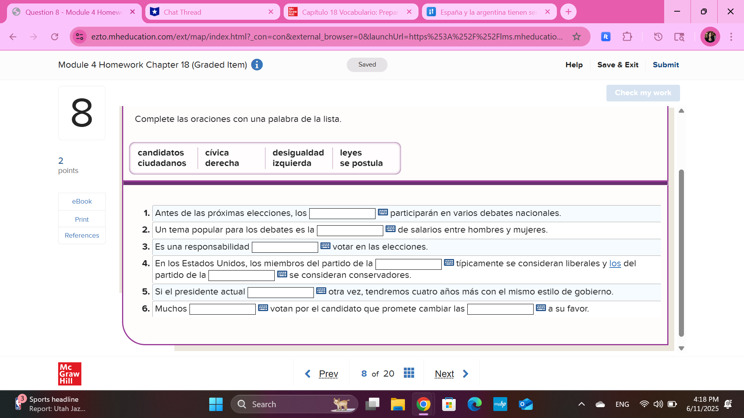This screenshot has height=418, width=744.
Task: Show hidden system tray icons chevron
Action: point(581,404)
